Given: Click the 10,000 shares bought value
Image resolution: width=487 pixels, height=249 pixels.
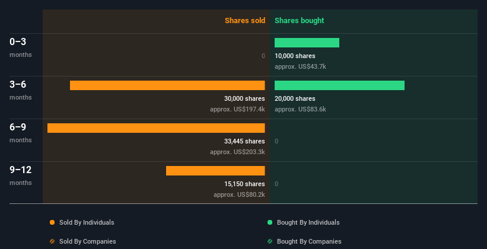Looking at the screenshot, I should [295, 56].
